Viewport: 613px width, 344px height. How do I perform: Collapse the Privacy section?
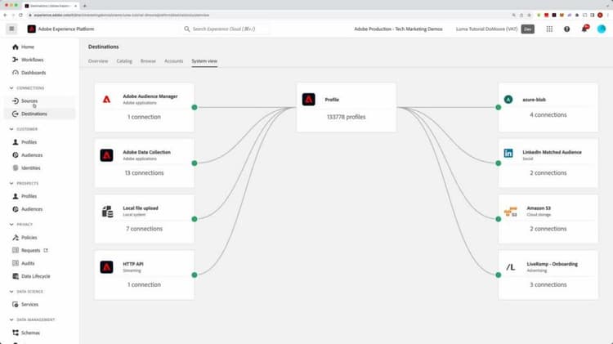click(x=11, y=225)
